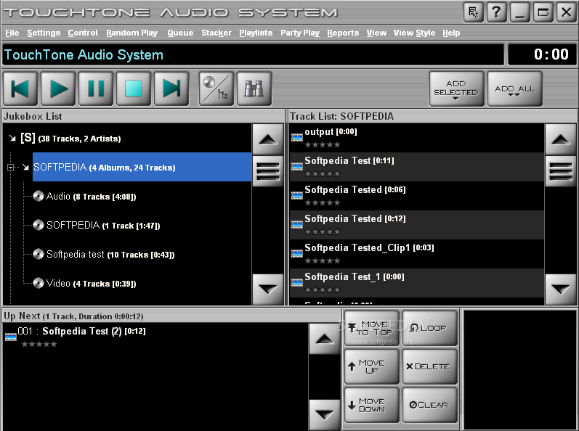Click the Softpedia Tested [0:12] video icon

(297, 225)
